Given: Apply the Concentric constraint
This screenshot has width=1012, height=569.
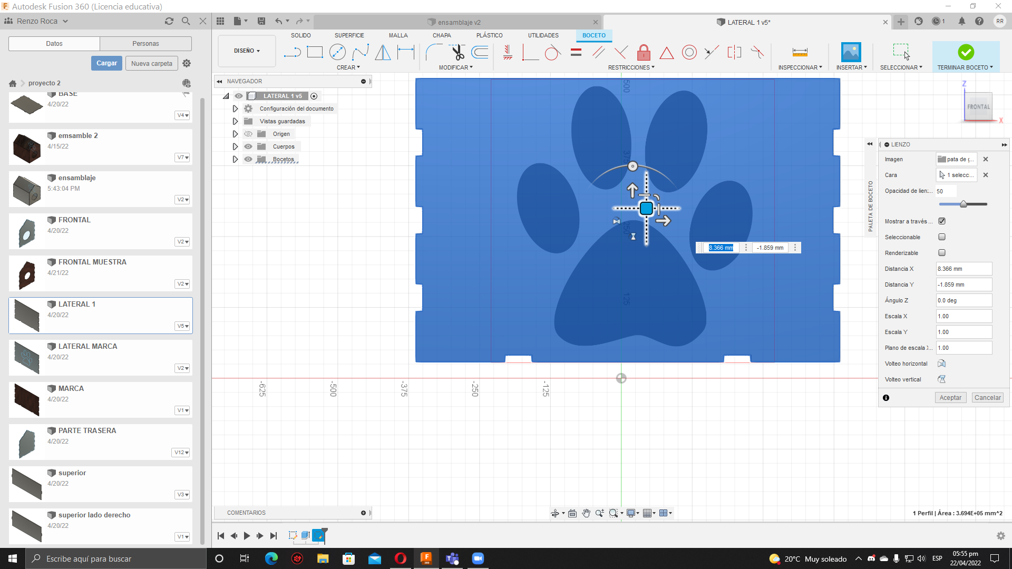Looking at the screenshot, I should pyautogui.click(x=689, y=52).
